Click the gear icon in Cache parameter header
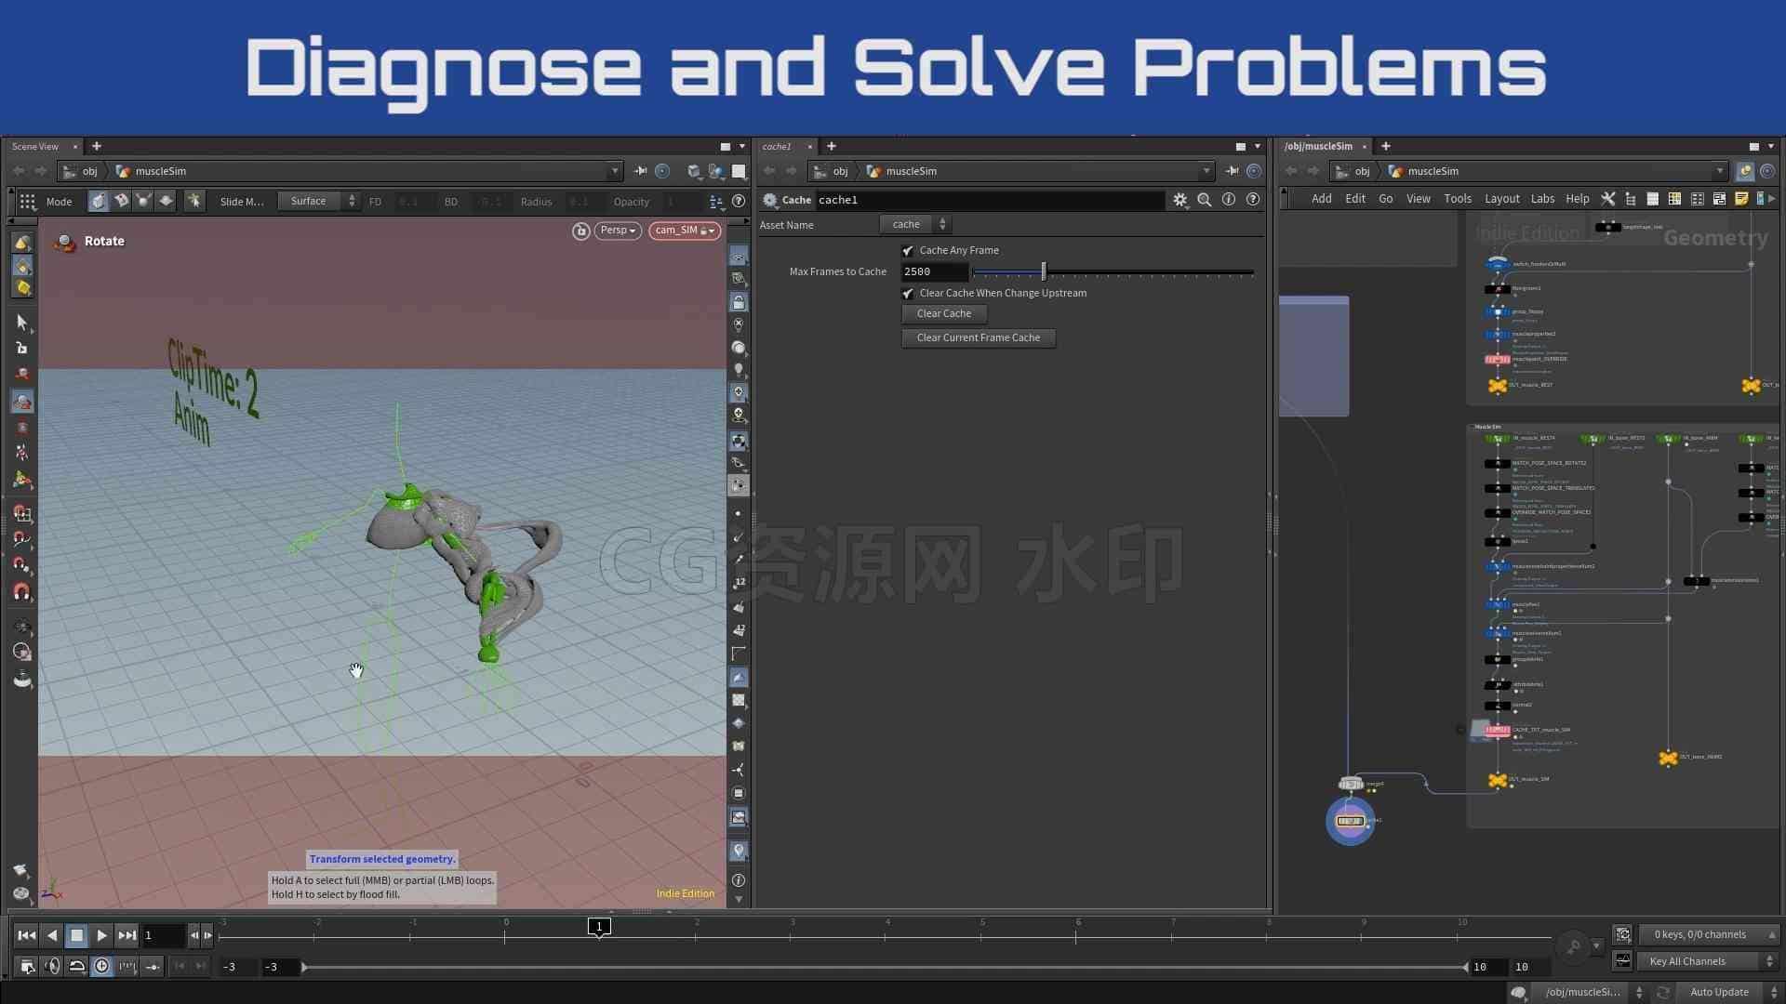This screenshot has height=1004, width=1786. [1180, 200]
